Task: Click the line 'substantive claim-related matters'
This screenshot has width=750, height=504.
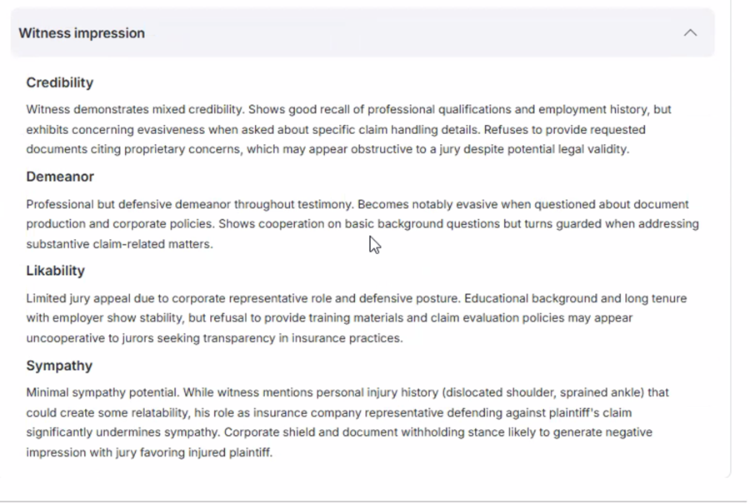Action: (119, 244)
